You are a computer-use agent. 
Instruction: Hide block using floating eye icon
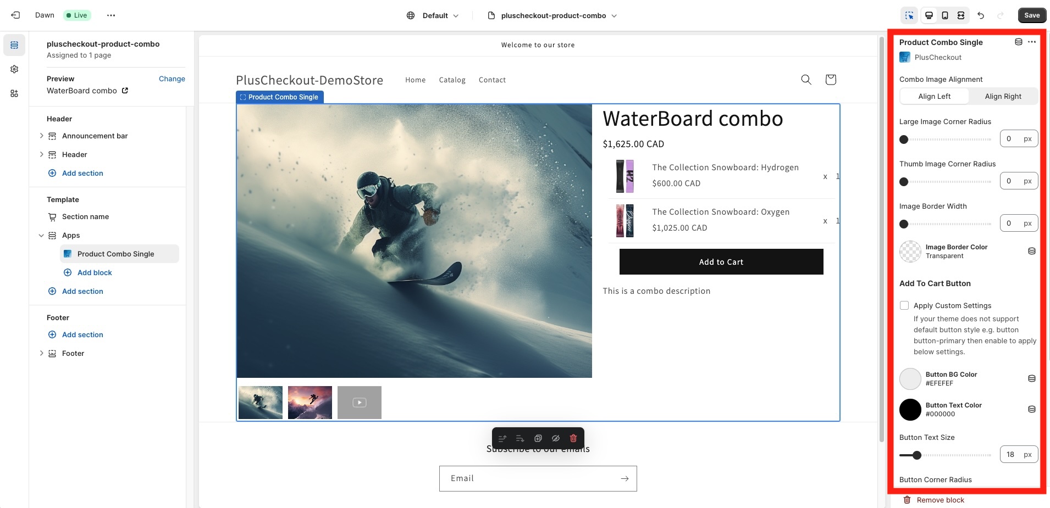[x=556, y=438]
